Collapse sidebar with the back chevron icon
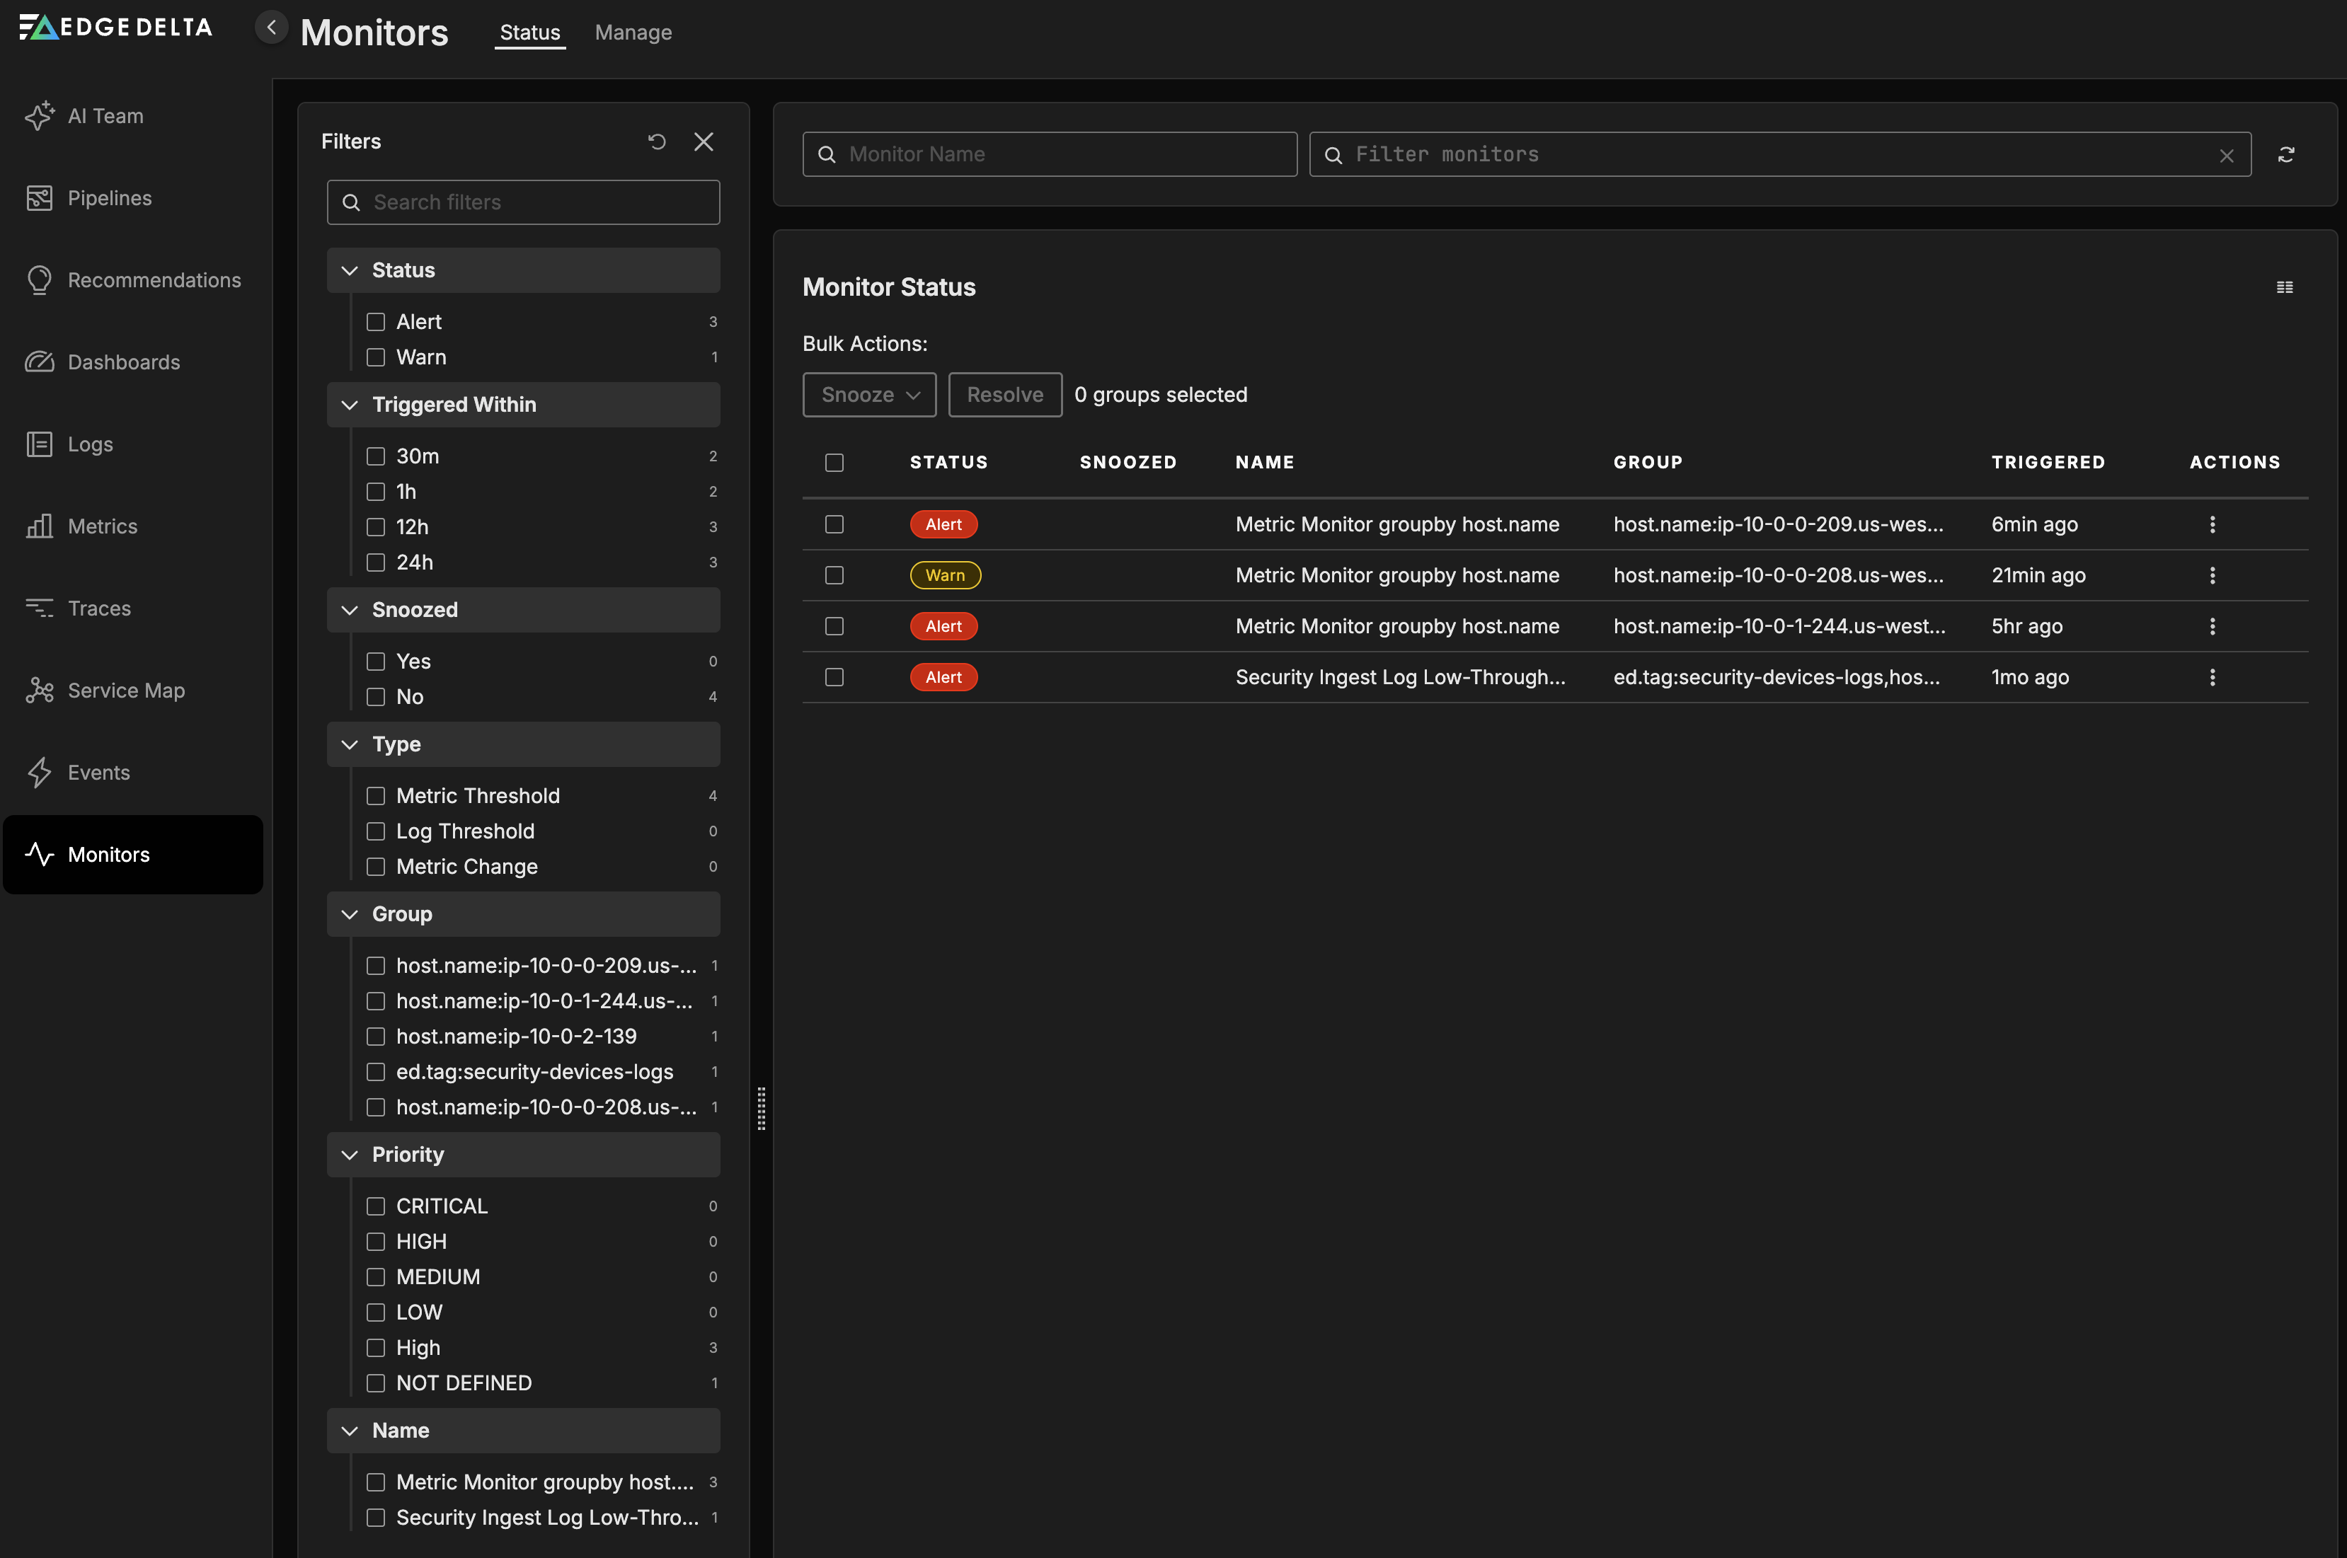The height and width of the screenshot is (1558, 2347). (271, 28)
